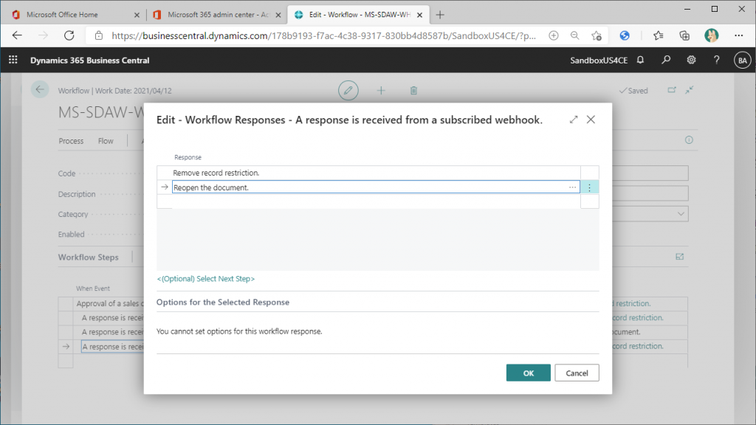Open Business Central settings gear
Viewport: 756px width, 425px height.
tap(691, 61)
